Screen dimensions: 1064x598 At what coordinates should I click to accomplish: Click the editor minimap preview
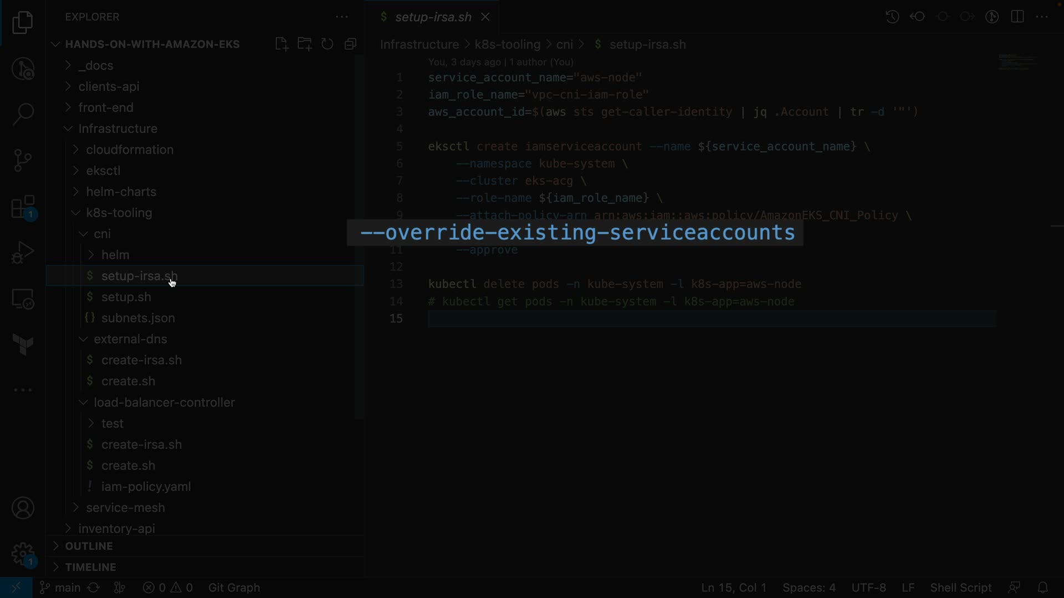click(x=1017, y=62)
